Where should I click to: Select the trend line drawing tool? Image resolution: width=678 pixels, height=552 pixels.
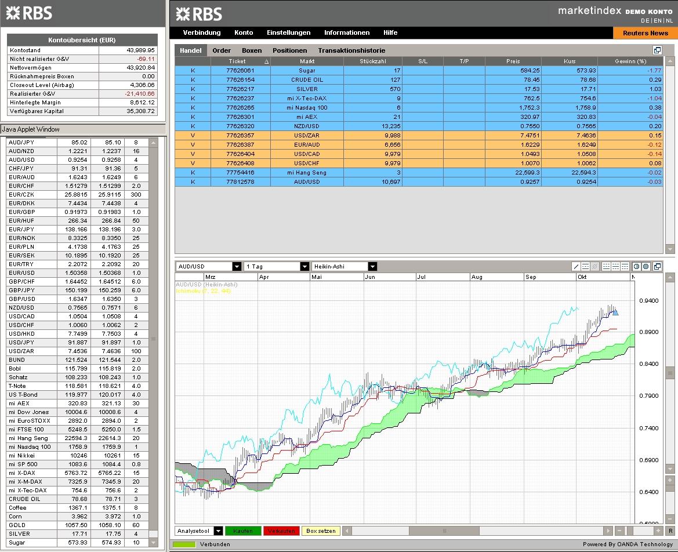tap(577, 266)
